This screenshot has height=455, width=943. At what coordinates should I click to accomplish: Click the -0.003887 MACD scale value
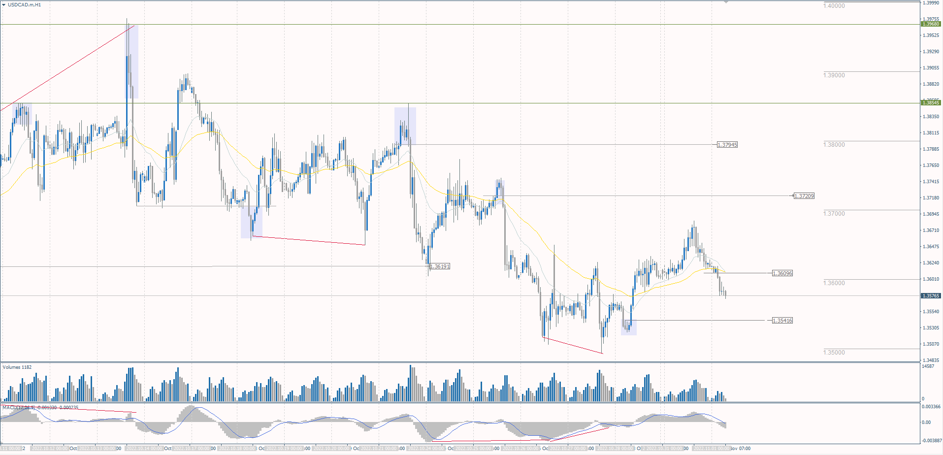pos(931,441)
